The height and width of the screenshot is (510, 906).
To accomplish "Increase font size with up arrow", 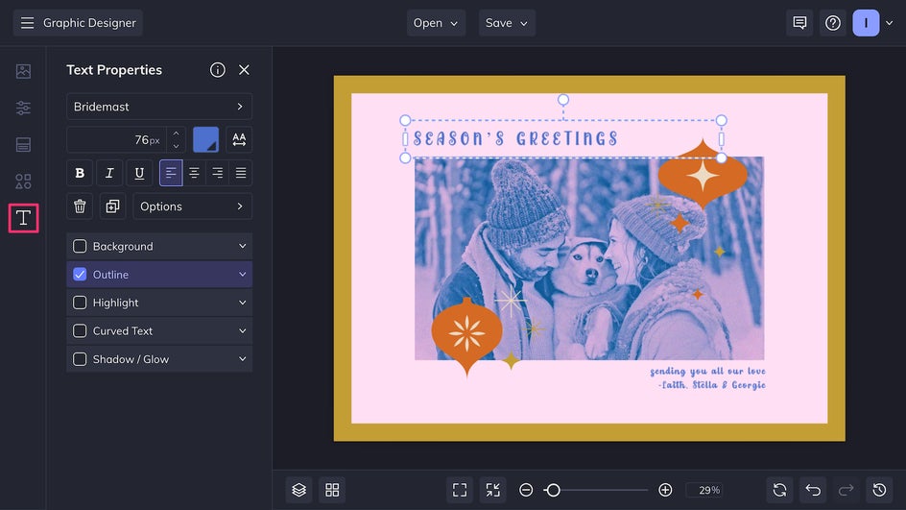I will [x=177, y=134].
